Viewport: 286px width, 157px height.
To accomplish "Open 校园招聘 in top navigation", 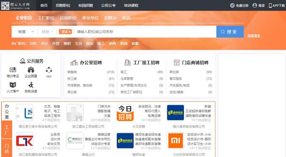I will pyautogui.click(x=86, y=5).
